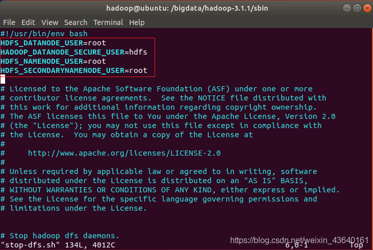The width and height of the screenshot is (373, 250).
Task: Click the shebang line #!/usr/bin/env bash
Action: 44,34
